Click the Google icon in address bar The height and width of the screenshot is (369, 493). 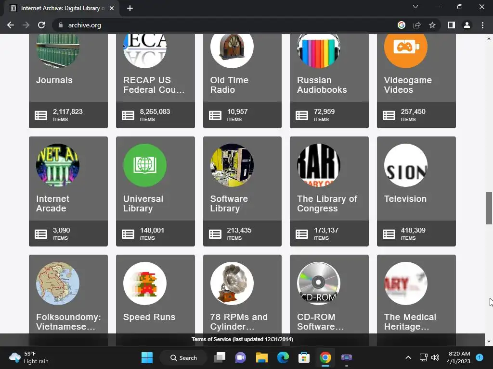[x=402, y=25]
